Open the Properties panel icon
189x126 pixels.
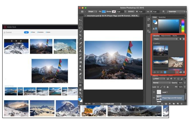point(149,25)
